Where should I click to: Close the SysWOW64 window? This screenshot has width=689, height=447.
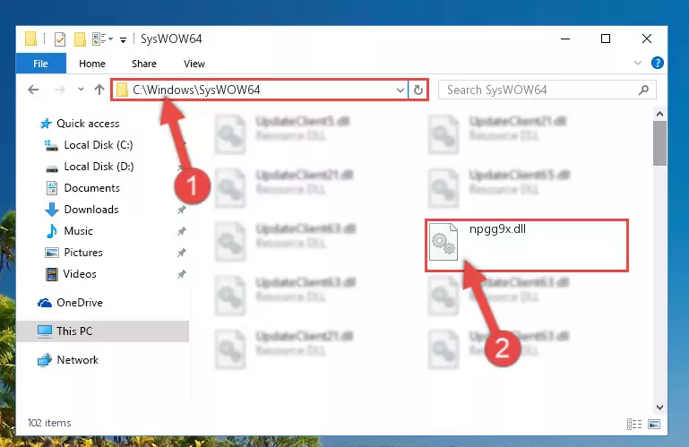point(646,39)
